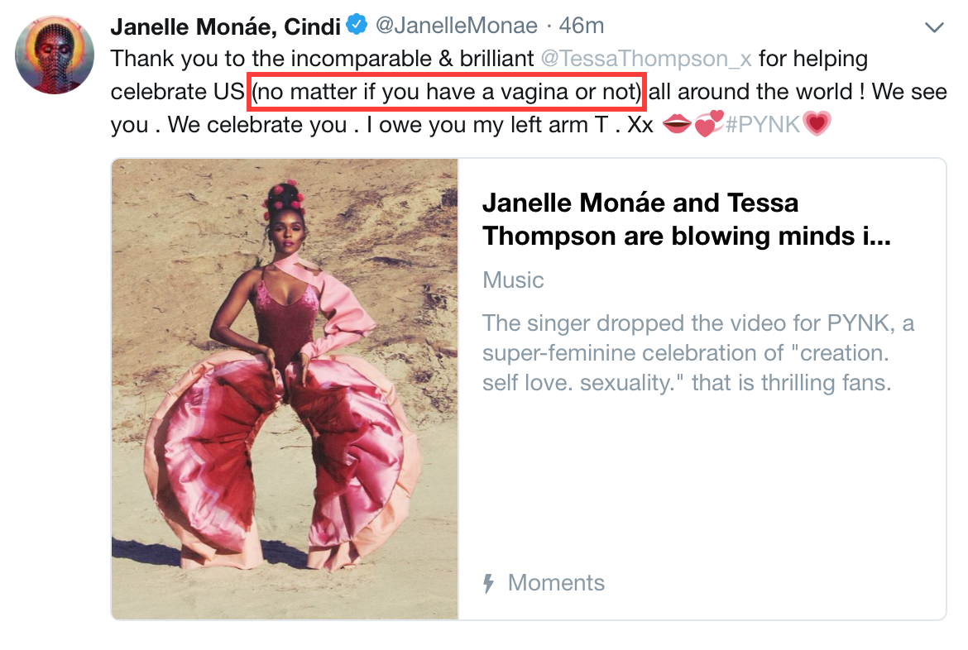
Task: Click the red-outlined phrase in parentheses
Action: pos(448,93)
